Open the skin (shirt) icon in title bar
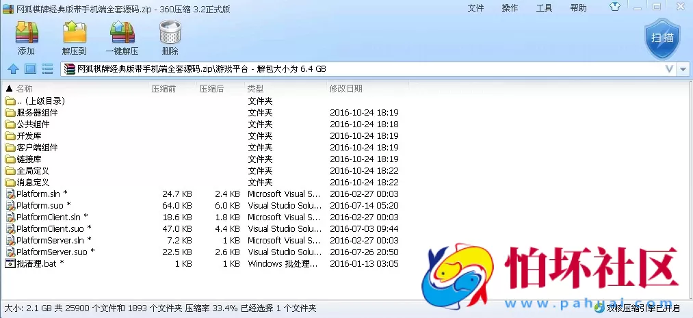Viewport: 693px width, 318px height. click(615, 8)
